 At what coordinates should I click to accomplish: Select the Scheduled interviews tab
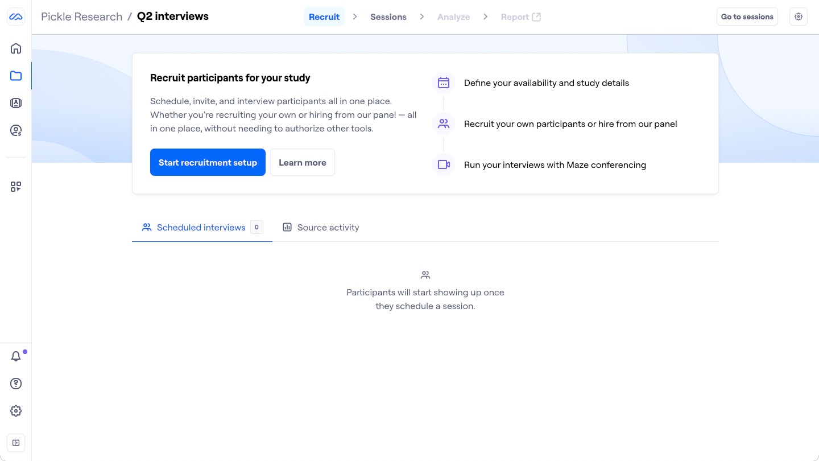pyautogui.click(x=201, y=228)
